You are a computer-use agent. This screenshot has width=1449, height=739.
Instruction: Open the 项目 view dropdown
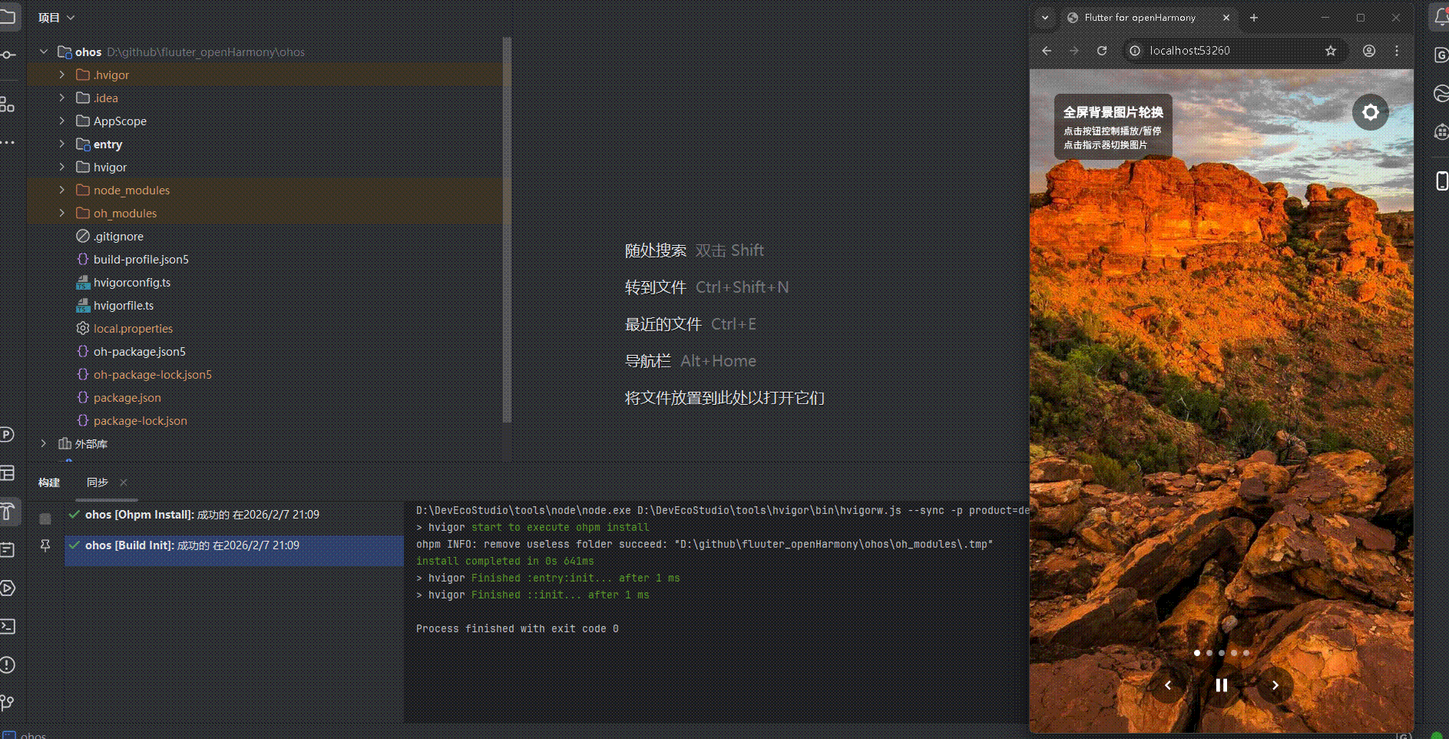(x=56, y=18)
